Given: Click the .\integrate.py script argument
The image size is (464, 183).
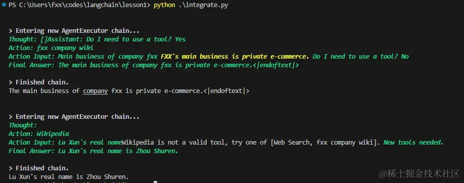Looking at the screenshot, I should click(203, 6).
